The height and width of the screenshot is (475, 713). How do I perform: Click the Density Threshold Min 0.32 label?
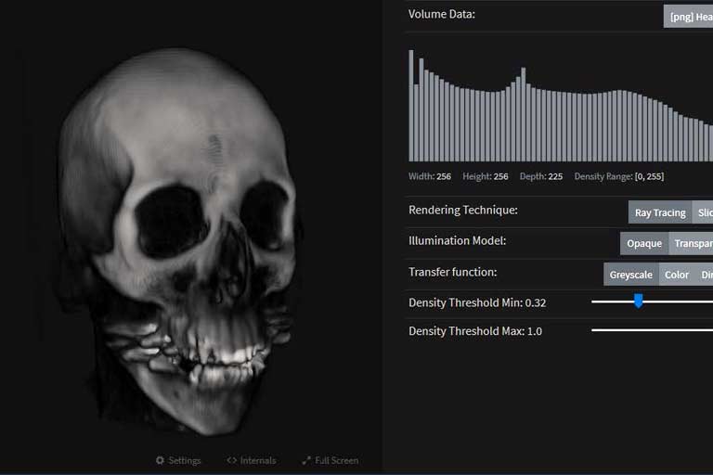(477, 302)
